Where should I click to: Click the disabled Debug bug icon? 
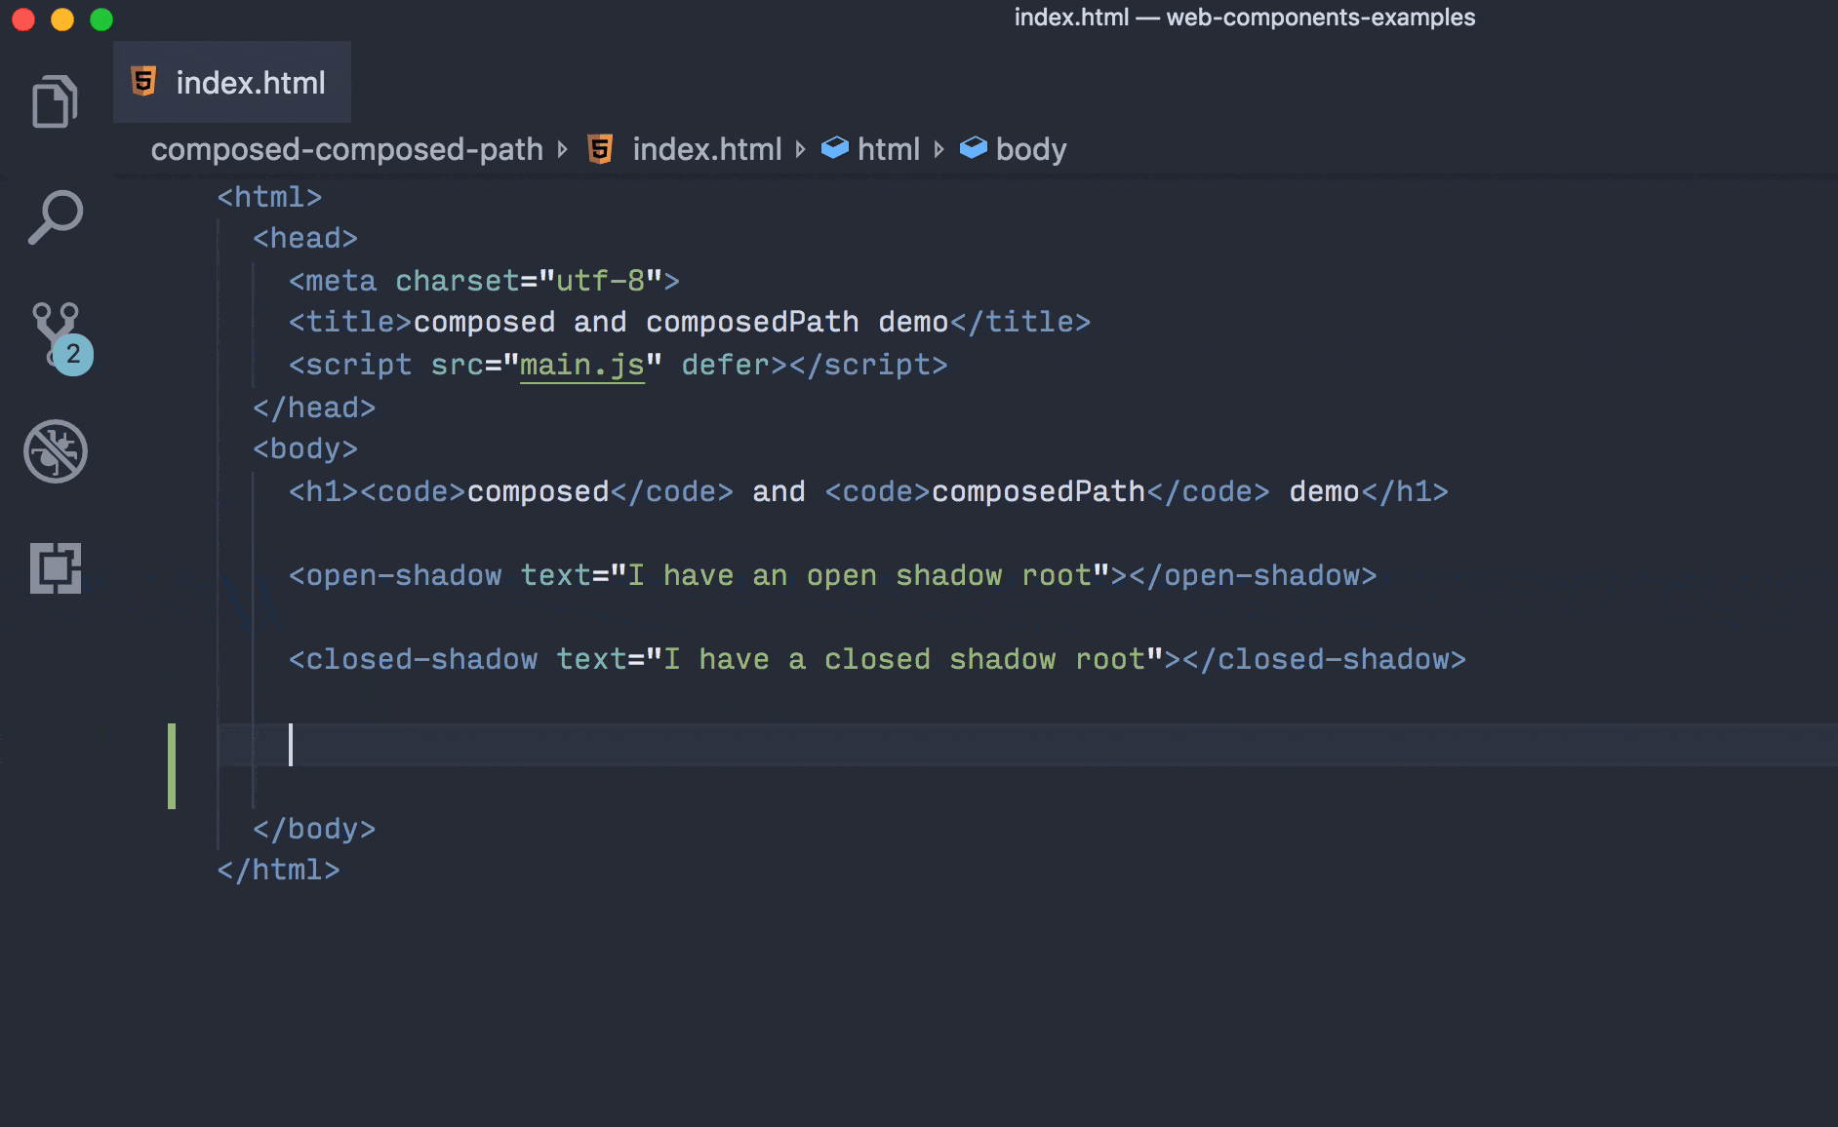pos(56,451)
